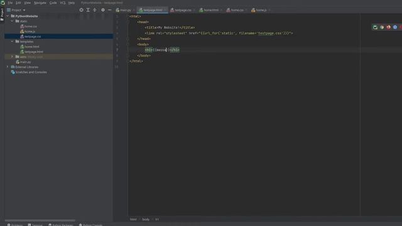Viewport: 402px width, 226px height.
Task: Click the h1 message line in editor
Action: pyautogui.click(x=162, y=50)
